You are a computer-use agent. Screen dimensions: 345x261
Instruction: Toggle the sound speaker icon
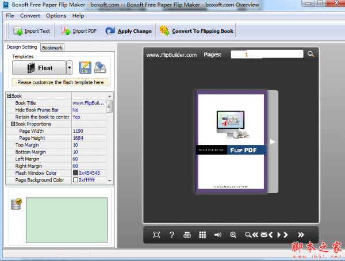(218, 235)
